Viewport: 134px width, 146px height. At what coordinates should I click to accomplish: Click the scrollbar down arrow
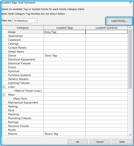point(130,135)
